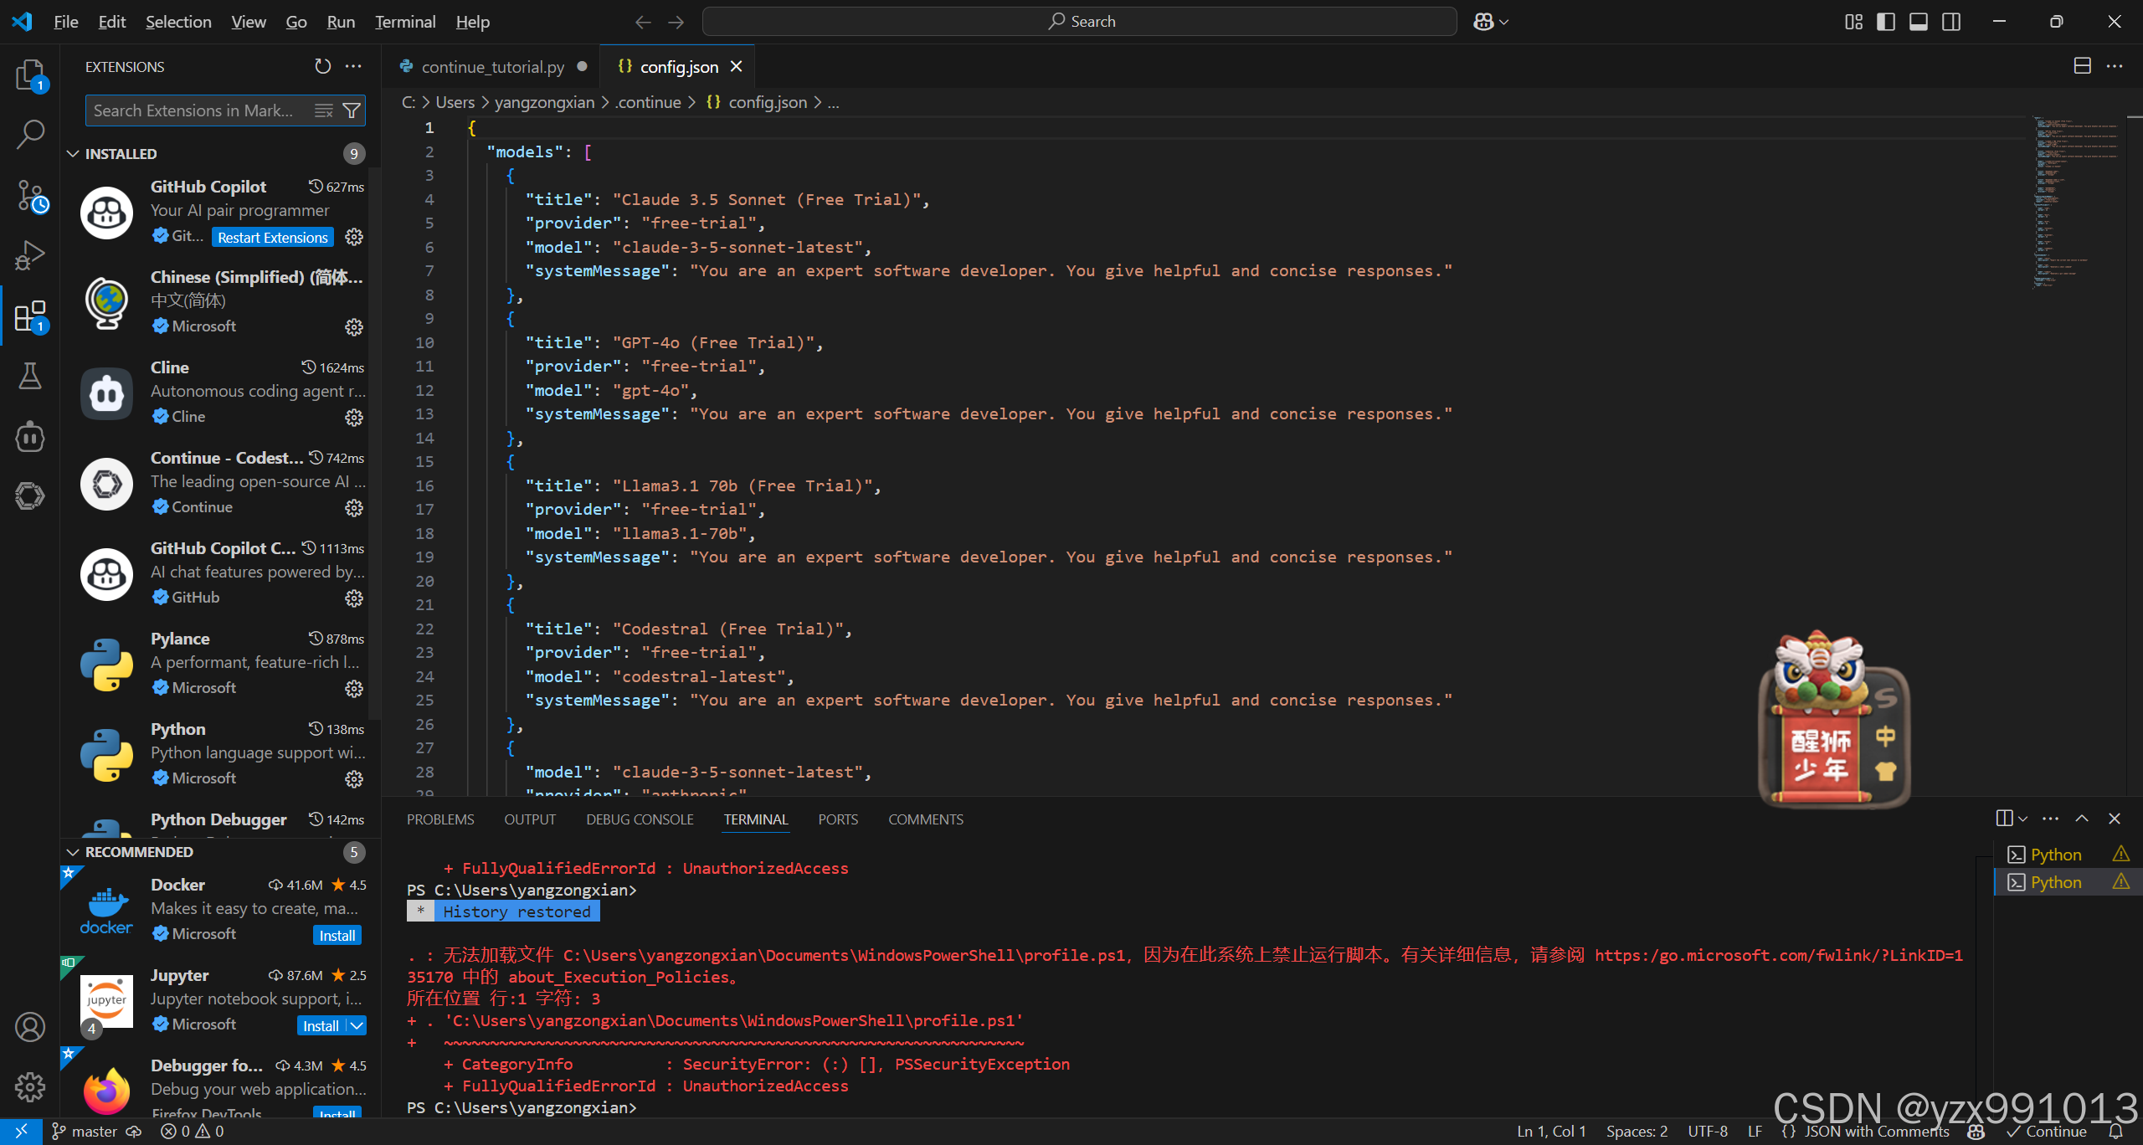Image resolution: width=2143 pixels, height=1145 pixels.
Task: Toggle the bottom panel visibility
Action: 1918,21
